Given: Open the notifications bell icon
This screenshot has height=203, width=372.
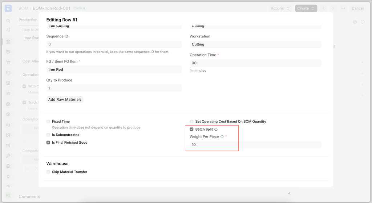Looking at the screenshot, I should click(x=8, y=30).
